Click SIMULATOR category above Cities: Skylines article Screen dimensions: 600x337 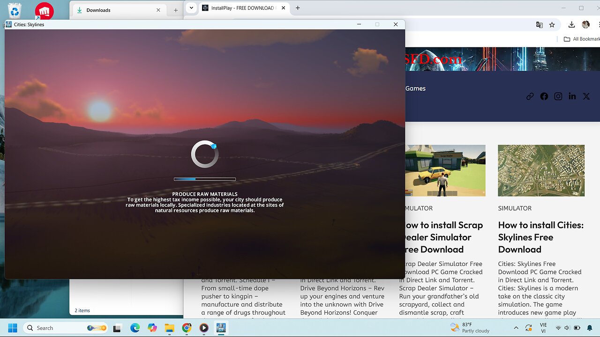515,208
